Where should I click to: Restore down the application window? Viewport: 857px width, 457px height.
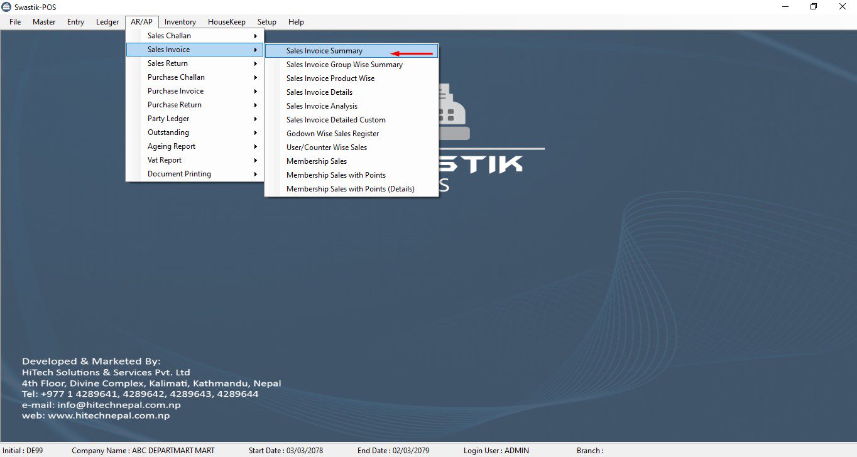814,6
